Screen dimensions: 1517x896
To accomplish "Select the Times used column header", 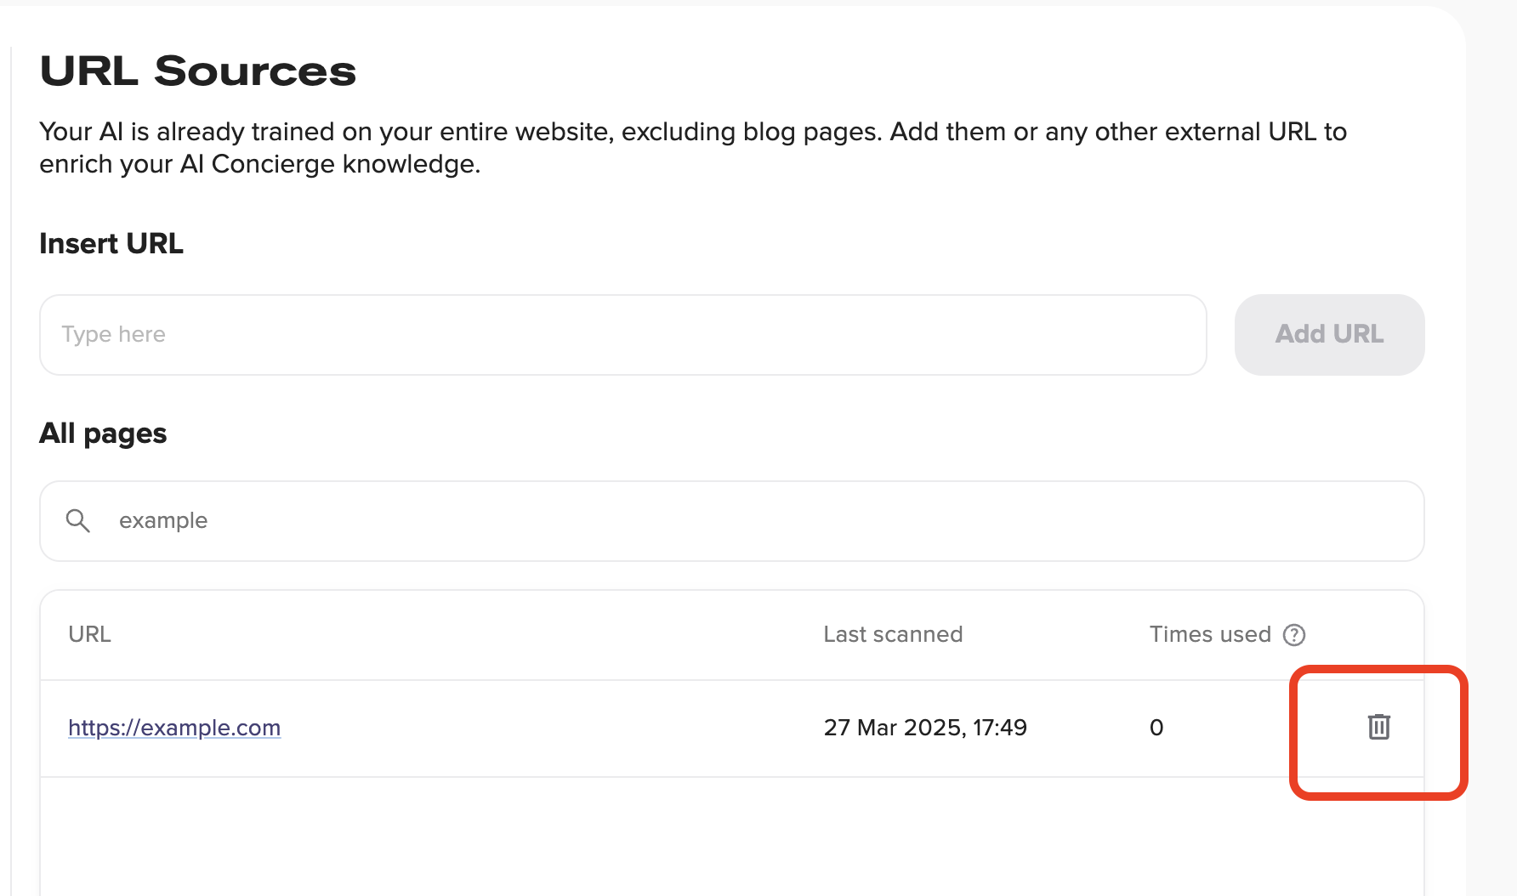I will pyautogui.click(x=1210, y=634).
